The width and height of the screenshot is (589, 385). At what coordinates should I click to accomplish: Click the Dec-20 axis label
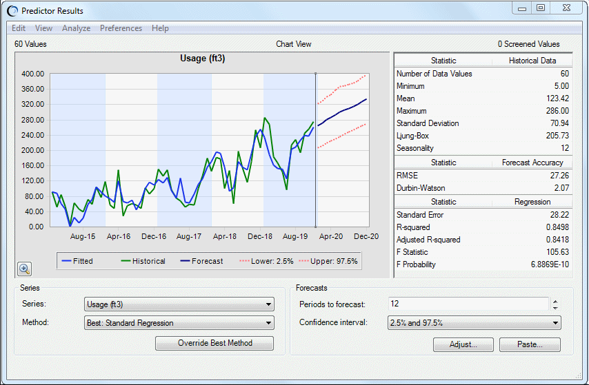point(366,236)
